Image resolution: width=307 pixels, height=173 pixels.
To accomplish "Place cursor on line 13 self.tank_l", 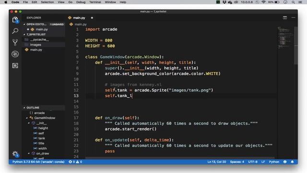I will click(x=118, y=96).
